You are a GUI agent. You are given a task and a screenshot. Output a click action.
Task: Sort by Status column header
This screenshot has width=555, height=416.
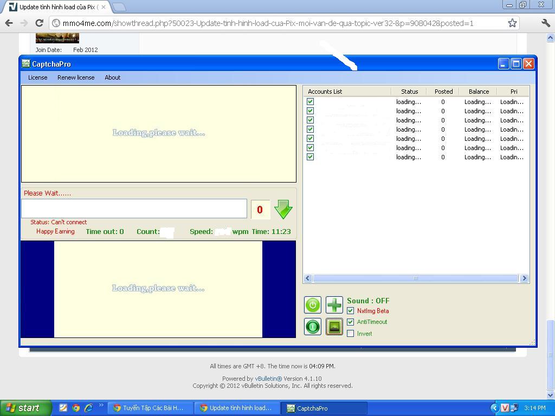click(409, 91)
